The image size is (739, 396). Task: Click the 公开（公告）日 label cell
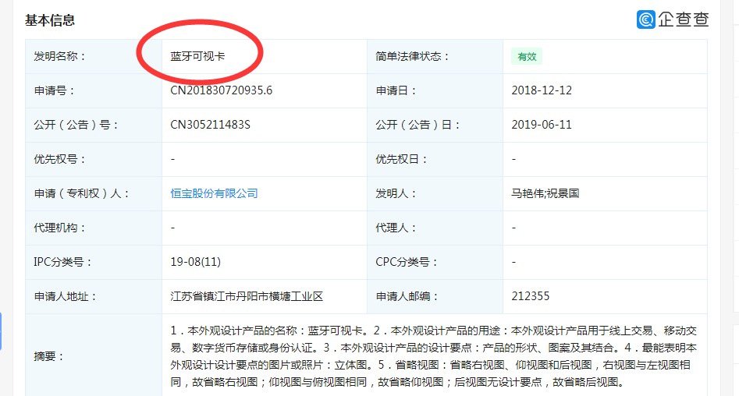pos(435,125)
